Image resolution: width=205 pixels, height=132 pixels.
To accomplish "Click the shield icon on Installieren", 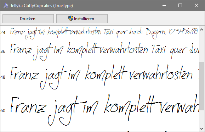I will pos(71,18).
